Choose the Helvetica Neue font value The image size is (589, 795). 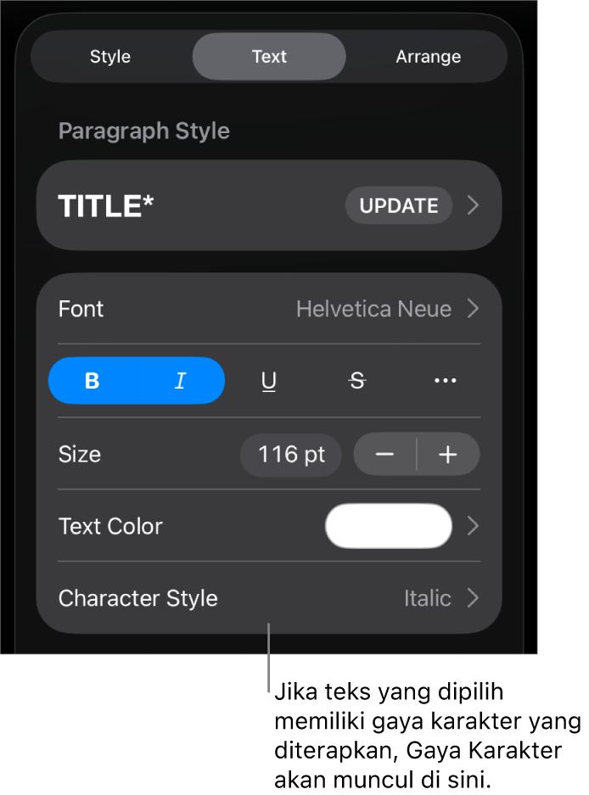click(373, 309)
